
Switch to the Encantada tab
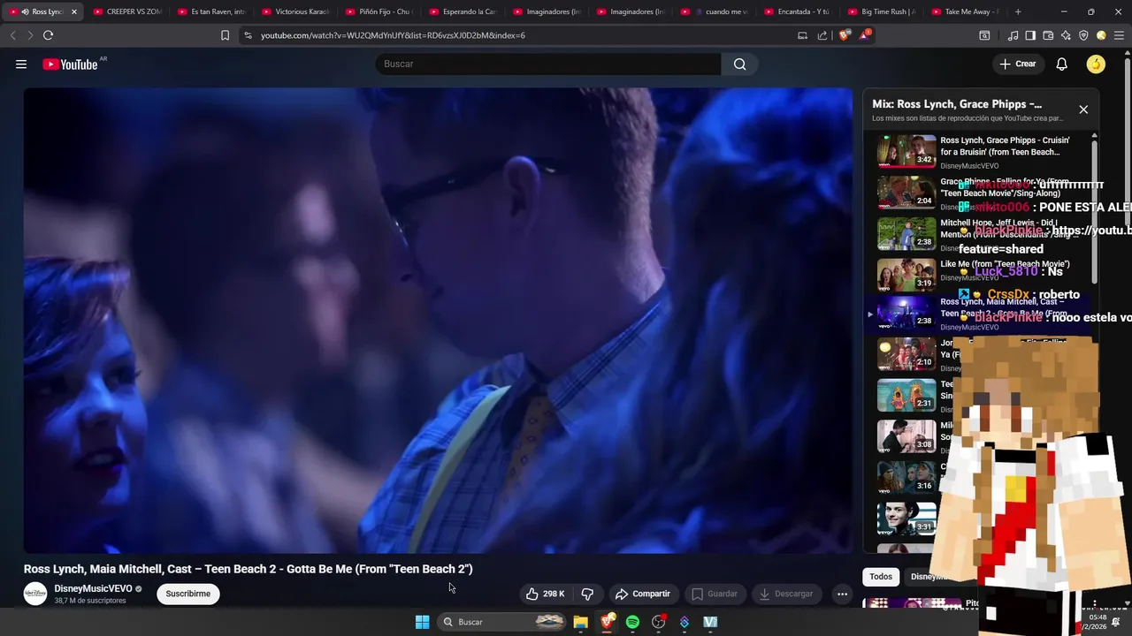[799, 11]
